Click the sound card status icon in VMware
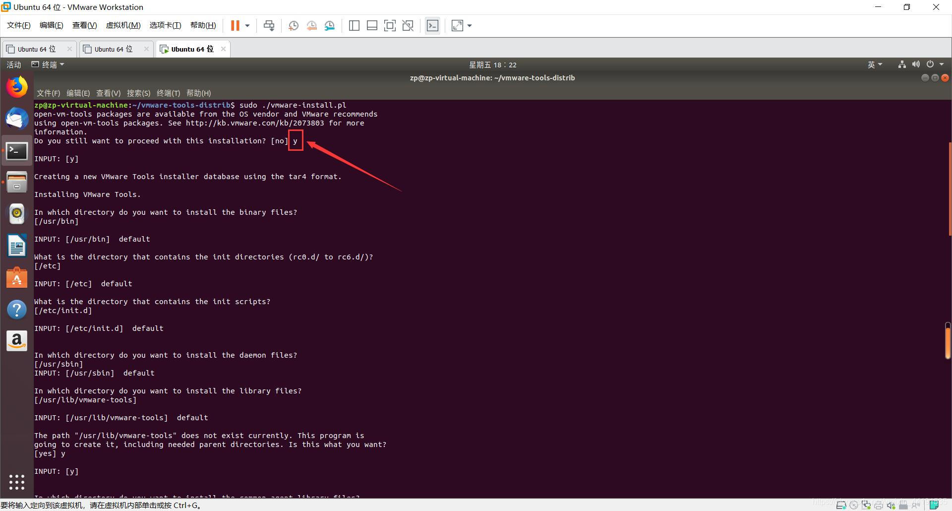 pyautogui.click(x=891, y=506)
